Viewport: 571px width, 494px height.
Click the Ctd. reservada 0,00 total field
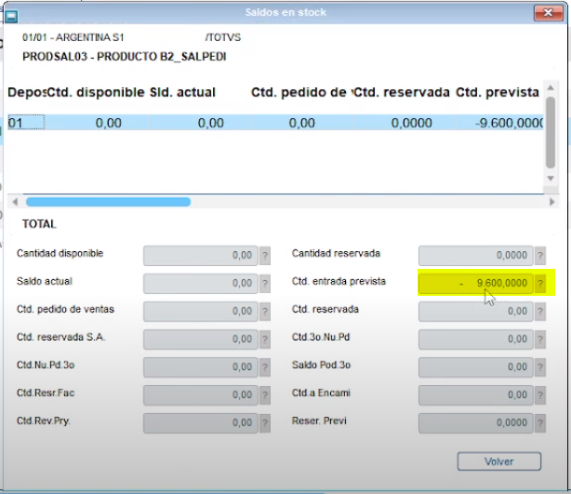476,312
